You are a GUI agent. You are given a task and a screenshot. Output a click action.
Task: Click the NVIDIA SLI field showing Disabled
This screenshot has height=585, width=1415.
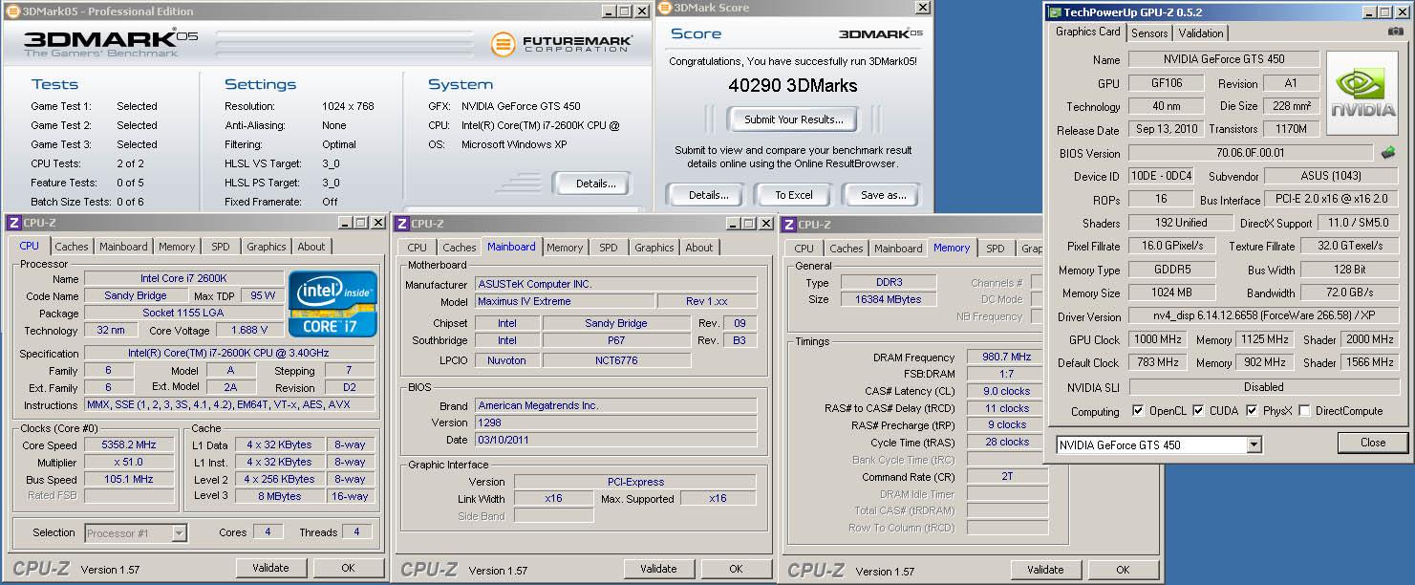(1263, 387)
